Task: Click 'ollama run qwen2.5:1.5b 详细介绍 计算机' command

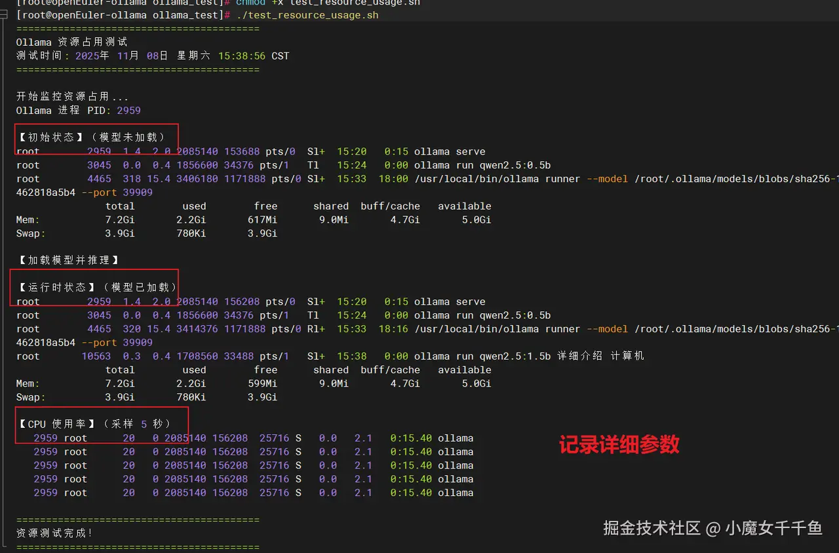Action: 529,356
